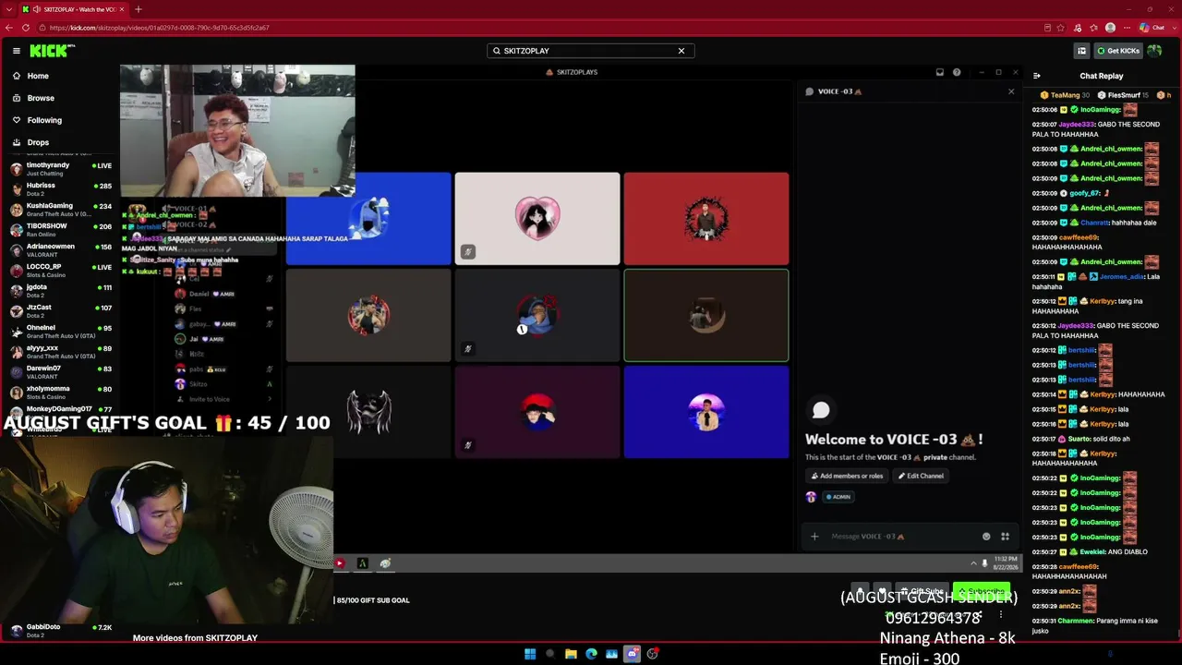
Task: Click the More videos from SKITZOPLAY heading
Action: pos(195,638)
